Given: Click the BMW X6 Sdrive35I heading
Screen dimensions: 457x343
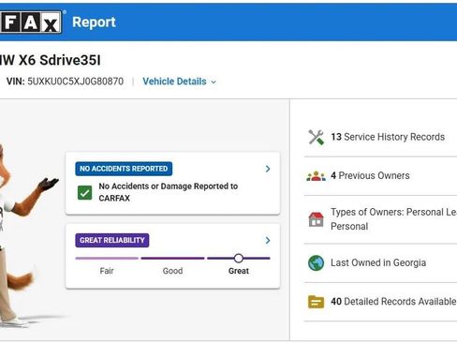Looking at the screenshot, I should (x=51, y=60).
